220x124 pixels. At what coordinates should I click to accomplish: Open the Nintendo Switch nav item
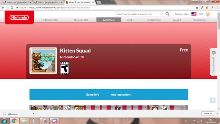(x=50, y=20)
